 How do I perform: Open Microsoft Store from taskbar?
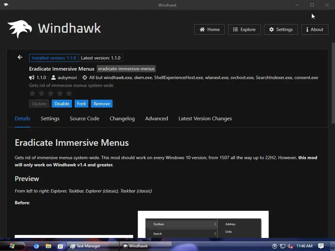[x=60, y=246]
